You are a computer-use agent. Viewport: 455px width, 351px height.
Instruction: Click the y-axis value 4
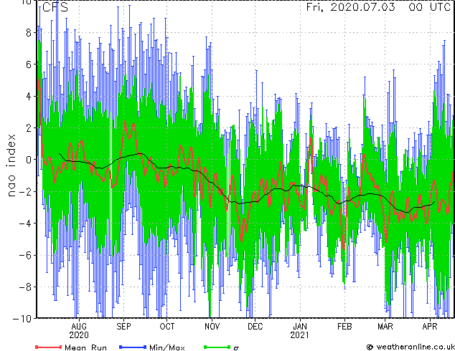click(29, 96)
